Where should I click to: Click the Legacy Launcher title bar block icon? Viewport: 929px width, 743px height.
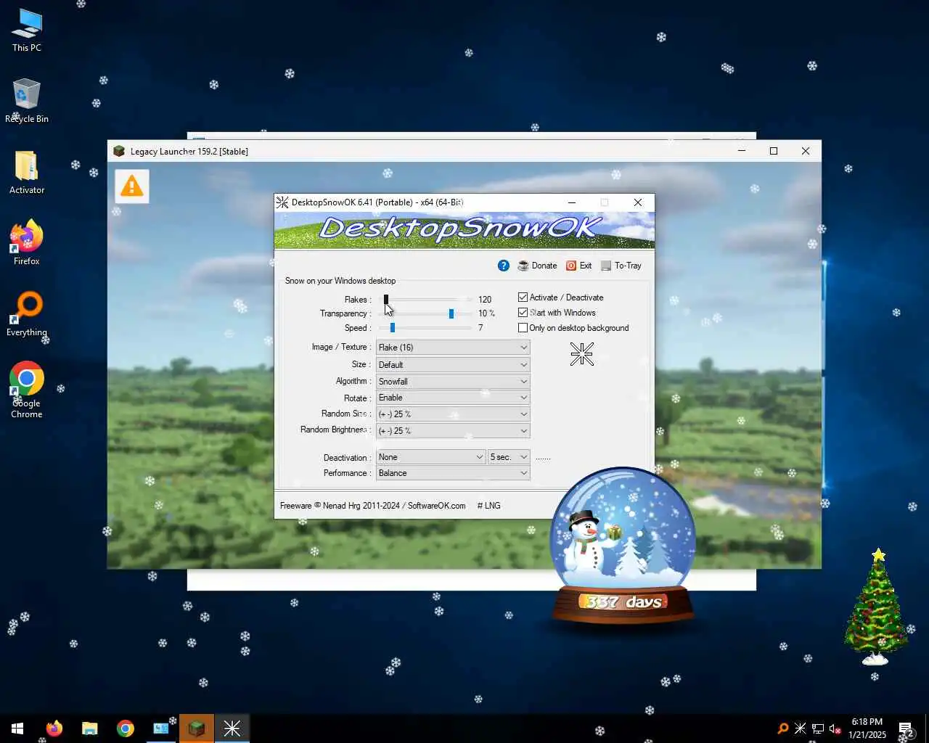(119, 151)
